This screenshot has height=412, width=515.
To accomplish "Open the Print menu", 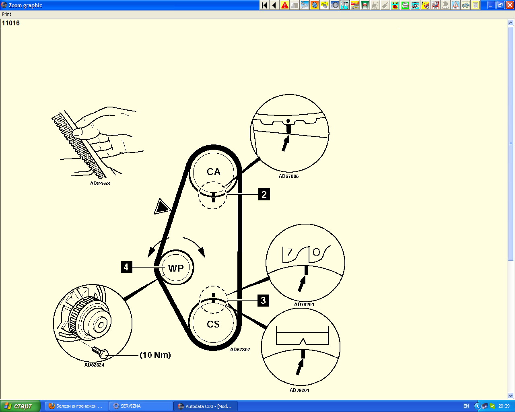I will pos(7,14).
